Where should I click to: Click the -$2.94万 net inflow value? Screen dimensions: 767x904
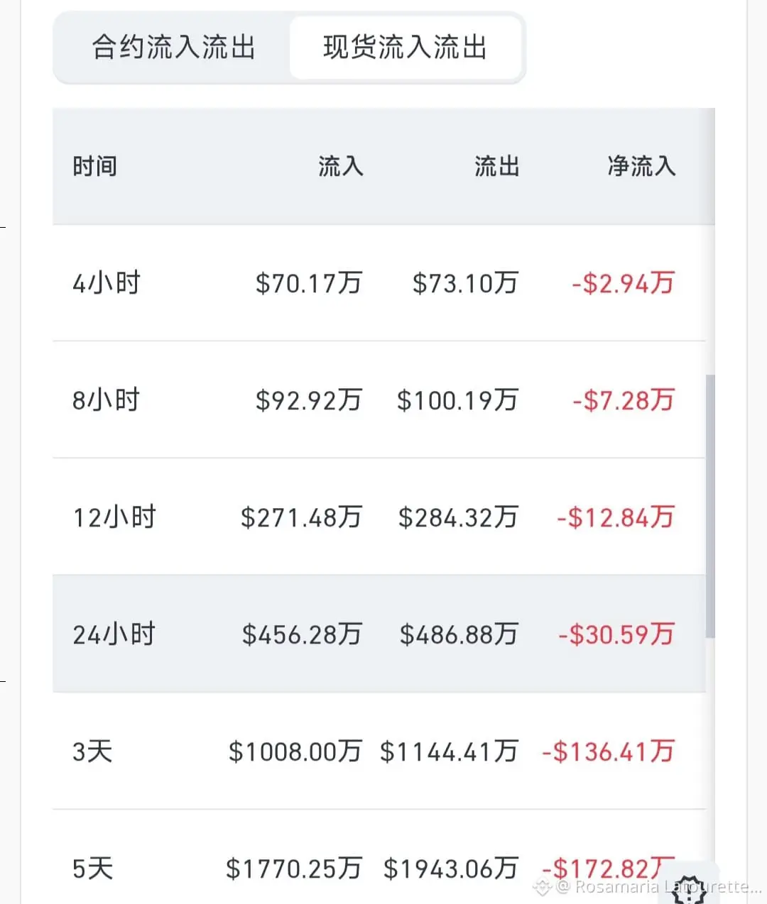623,283
